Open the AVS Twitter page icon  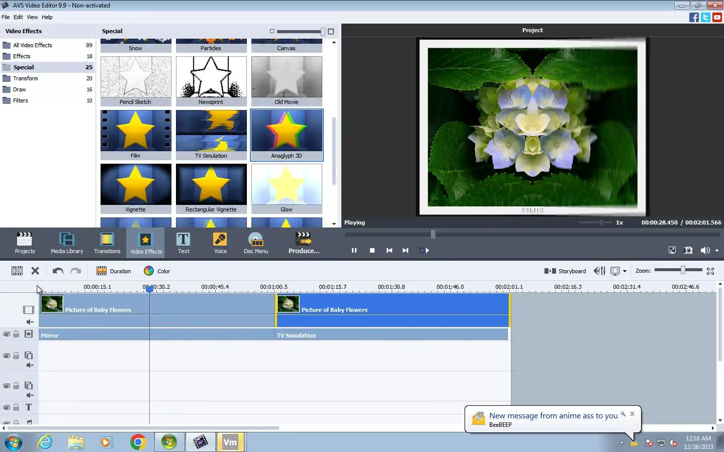[705, 17]
